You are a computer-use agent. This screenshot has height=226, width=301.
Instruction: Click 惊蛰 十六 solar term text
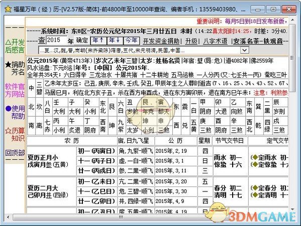[x=228, y=165]
